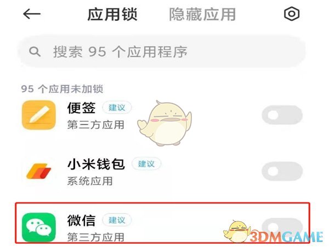This screenshot has height=247, width=329.
Task: Tap the green 微信 app icon
Action: 39,227
